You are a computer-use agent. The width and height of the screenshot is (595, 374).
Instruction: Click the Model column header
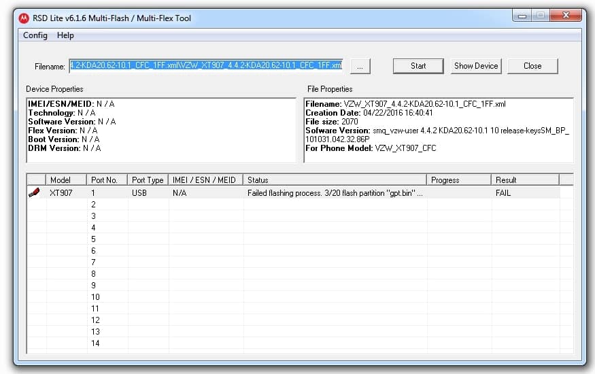click(66, 180)
